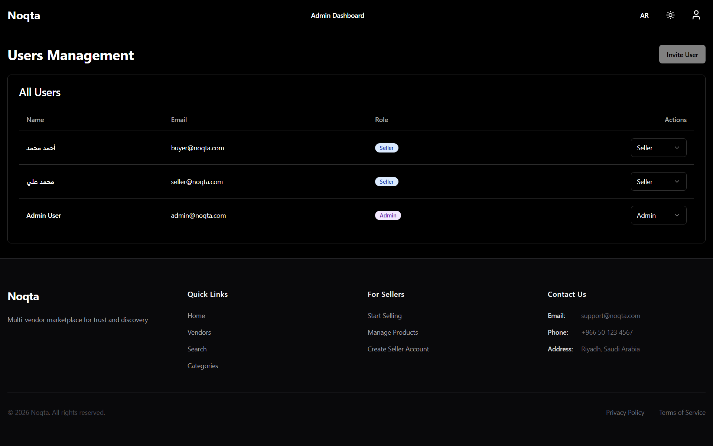The height and width of the screenshot is (446, 713).
Task: Click the Users Management page title
Action: click(71, 55)
